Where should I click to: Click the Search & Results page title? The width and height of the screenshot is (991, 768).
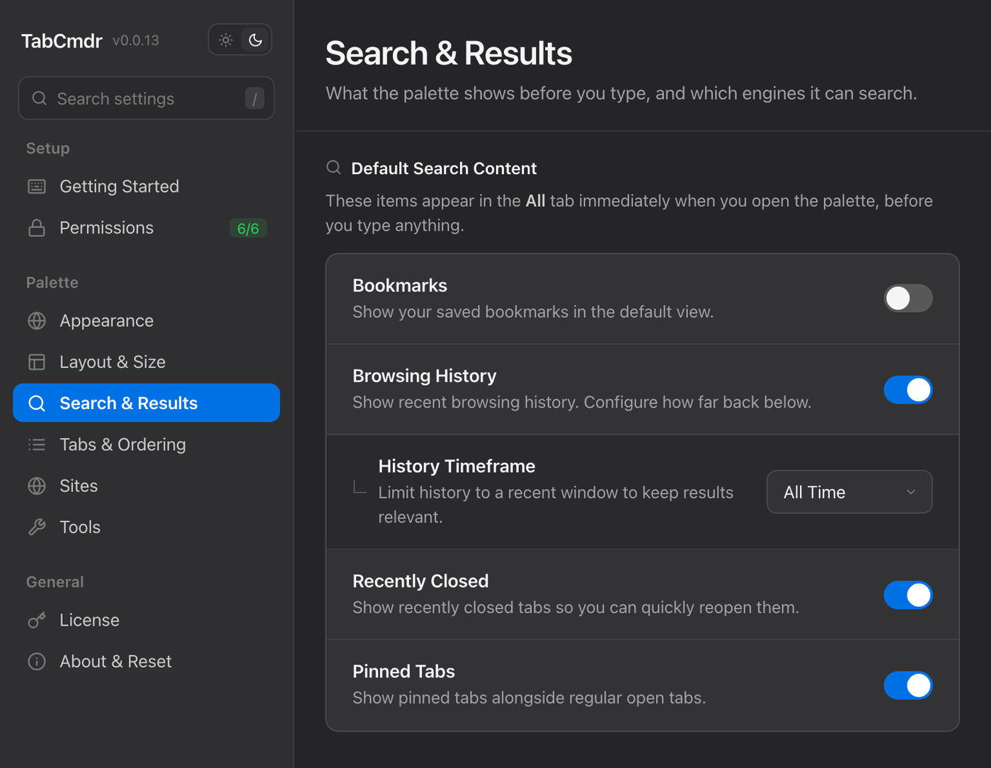[449, 54]
